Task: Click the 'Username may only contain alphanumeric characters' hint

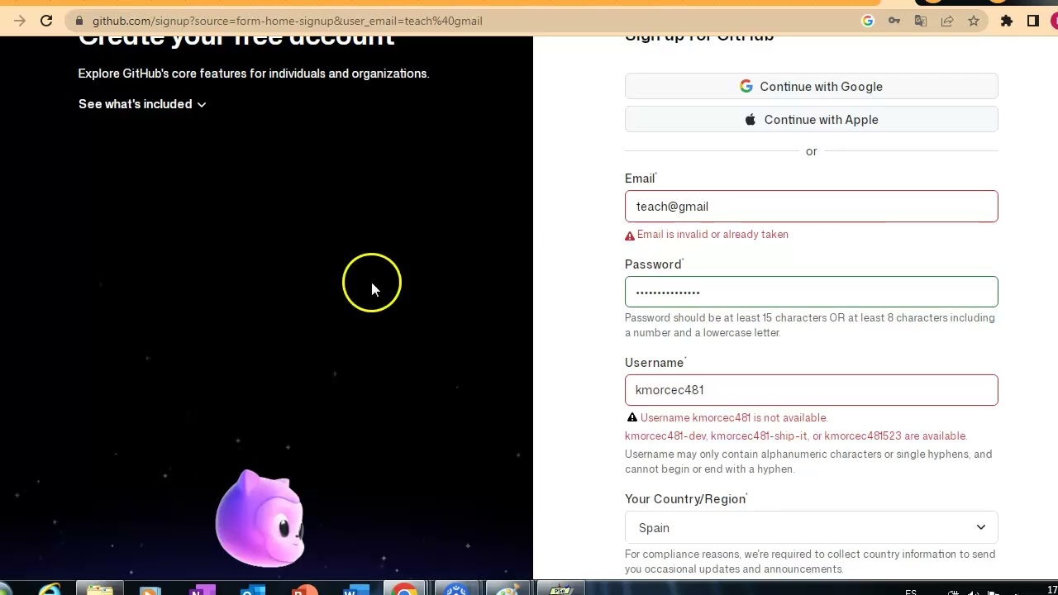Action: click(x=808, y=462)
